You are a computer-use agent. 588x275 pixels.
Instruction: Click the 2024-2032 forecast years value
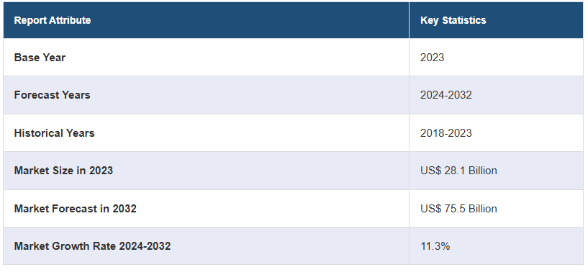tap(446, 95)
